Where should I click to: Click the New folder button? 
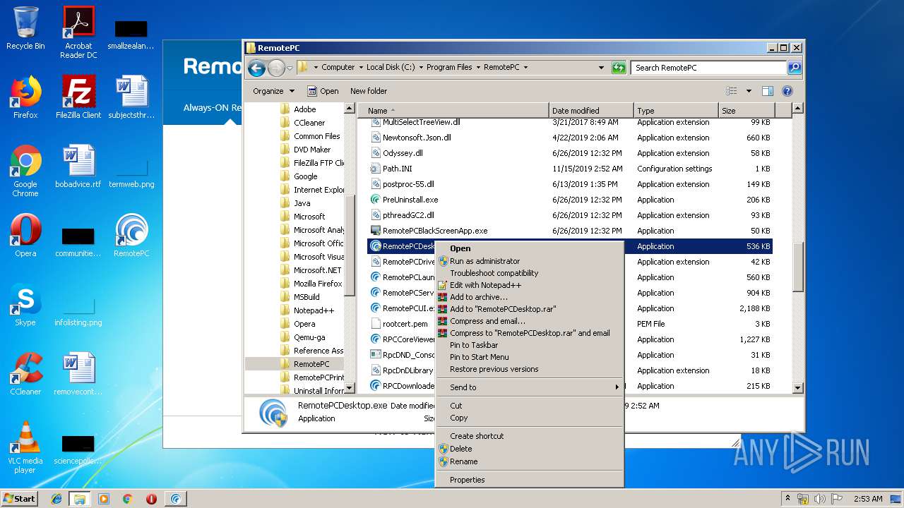[369, 91]
